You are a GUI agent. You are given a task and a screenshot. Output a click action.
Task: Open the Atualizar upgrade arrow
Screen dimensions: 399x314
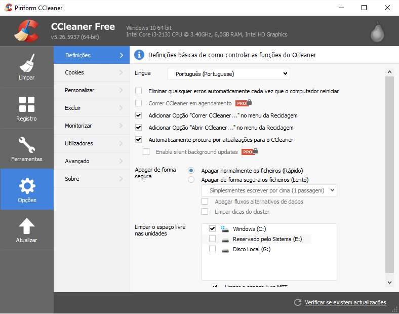click(27, 230)
